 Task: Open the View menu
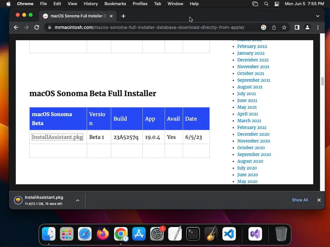(72, 4)
